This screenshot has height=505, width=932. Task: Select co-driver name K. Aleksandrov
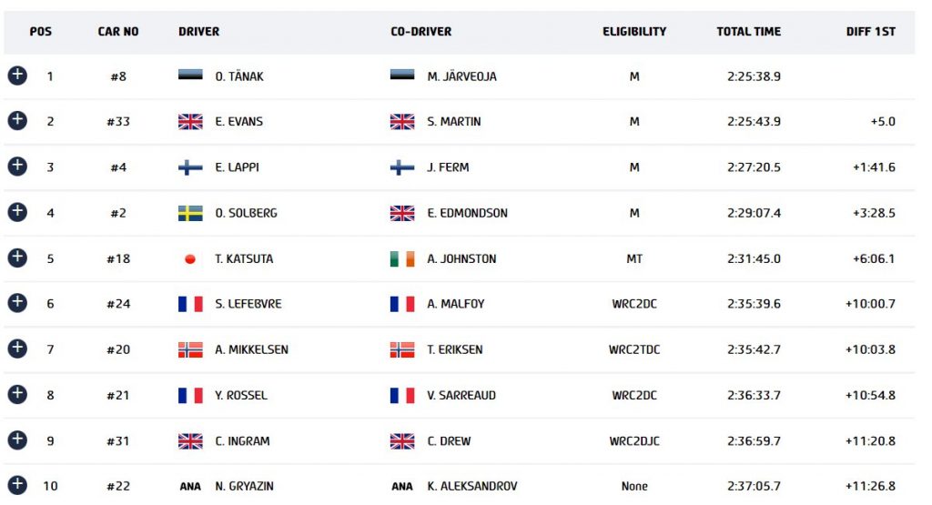point(472,486)
